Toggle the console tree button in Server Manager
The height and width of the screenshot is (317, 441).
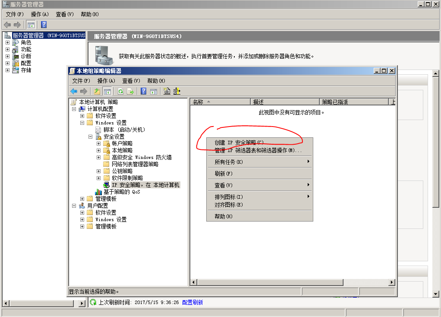[x=31, y=25]
